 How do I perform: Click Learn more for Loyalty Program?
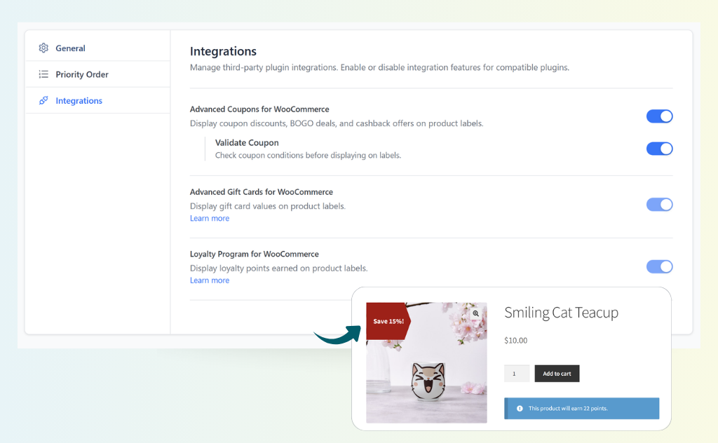click(209, 280)
